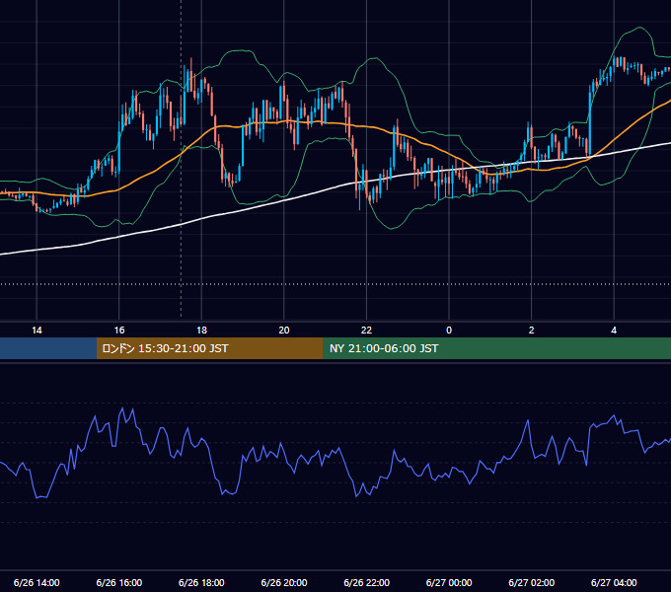
Task: Click the 6/27 00:00 date label
Action: 449,582
